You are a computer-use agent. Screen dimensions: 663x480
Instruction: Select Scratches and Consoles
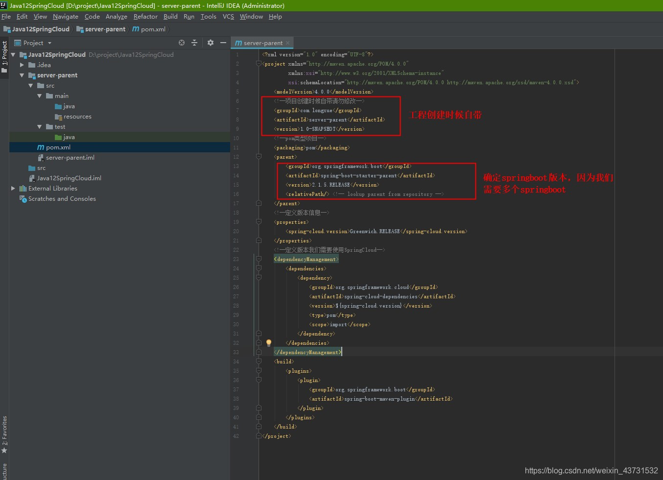[62, 199]
